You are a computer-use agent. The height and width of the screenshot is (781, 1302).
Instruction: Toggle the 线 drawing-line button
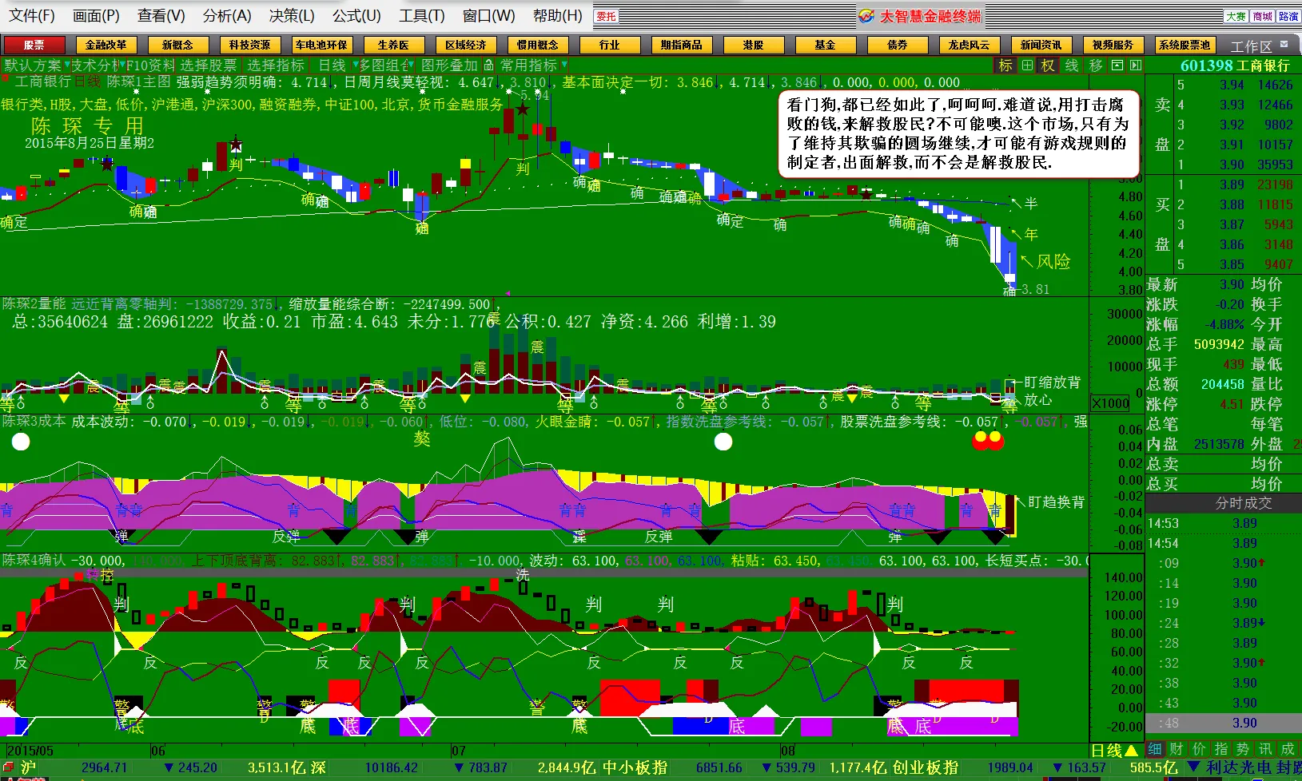1072,65
